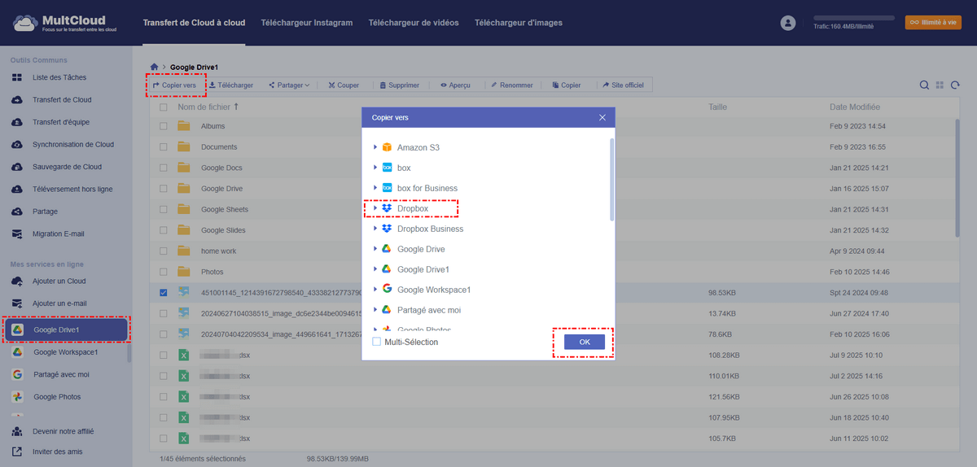Click the Dropbox Business icon in dialog

(x=387, y=229)
